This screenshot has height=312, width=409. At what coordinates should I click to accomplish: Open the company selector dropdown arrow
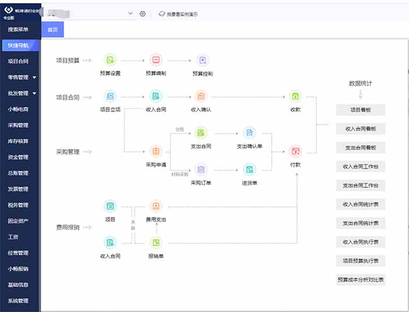[x=130, y=14]
